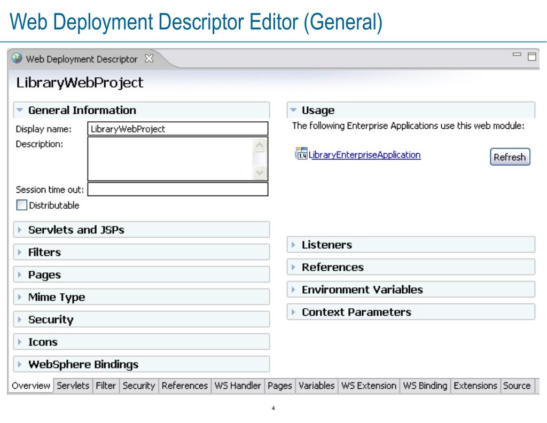547x423 pixels.
Task: Expand the Listeners section
Action: click(293, 245)
